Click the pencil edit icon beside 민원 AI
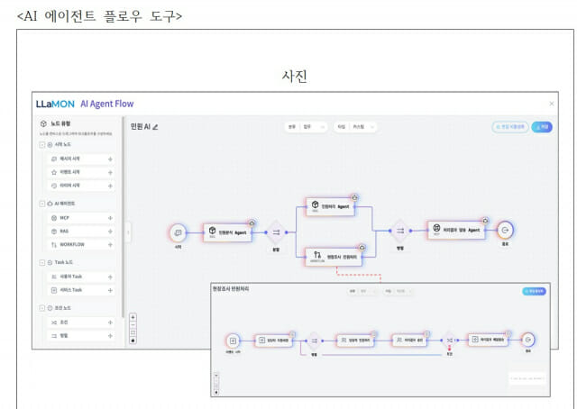 155,127
